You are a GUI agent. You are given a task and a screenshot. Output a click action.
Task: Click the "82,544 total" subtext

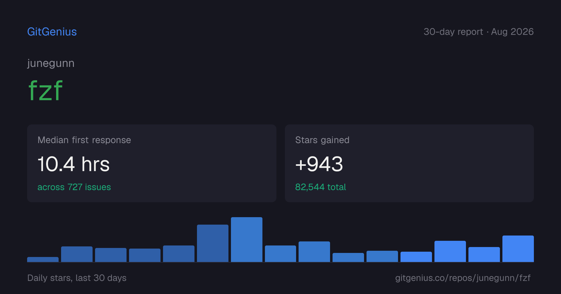coord(320,187)
